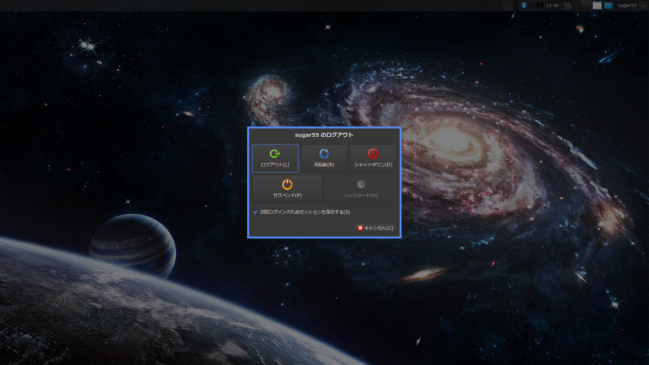This screenshot has height=365, width=649.
Task: Uncheck the save session for next login checkbox
Action: click(x=255, y=212)
